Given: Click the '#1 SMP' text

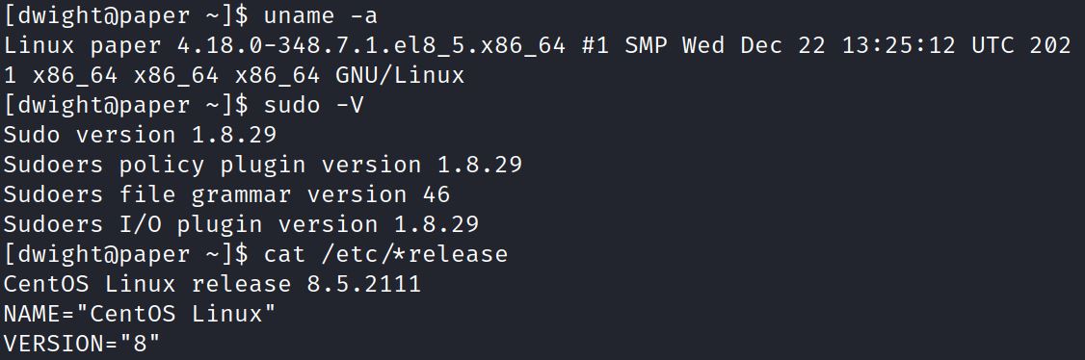Looking at the screenshot, I should [x=624, y=46].
